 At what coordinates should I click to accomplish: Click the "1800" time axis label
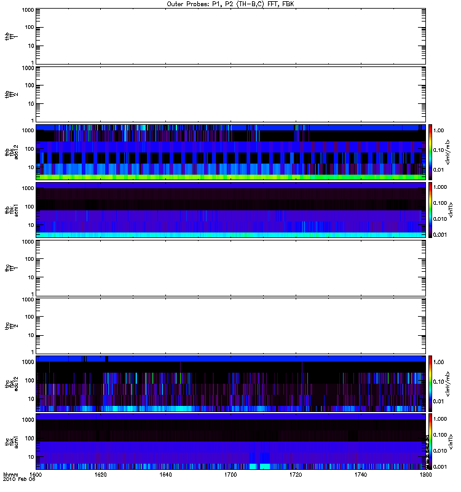tap(425, 474)
